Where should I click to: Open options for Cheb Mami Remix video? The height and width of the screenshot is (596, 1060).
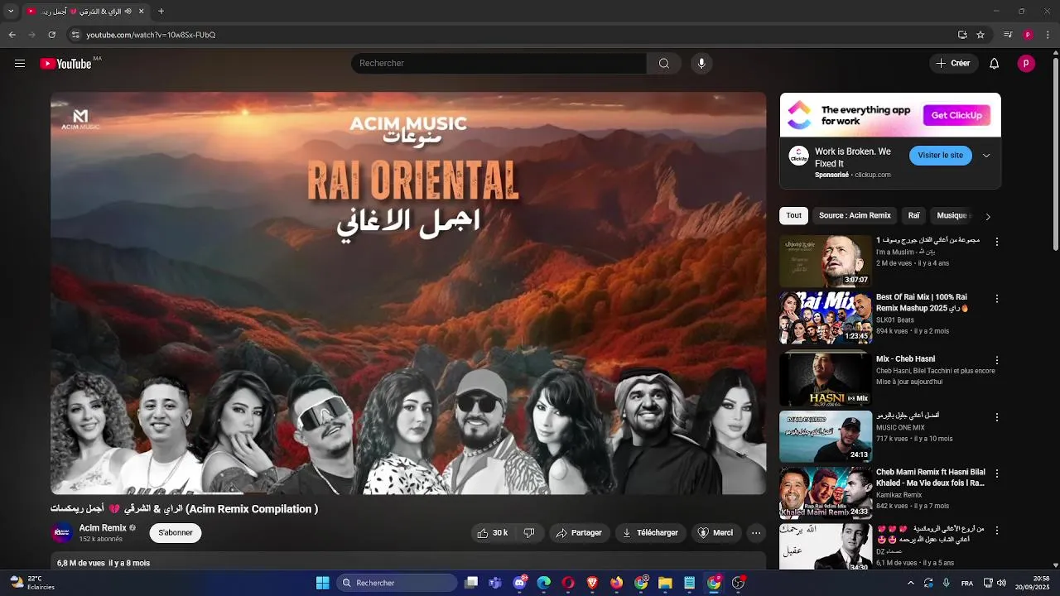997,473
